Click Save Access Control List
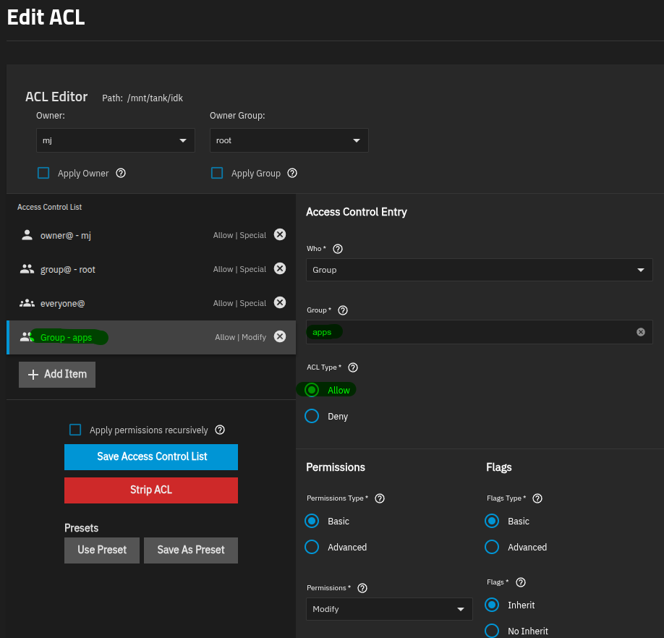Viewport: 664px width, 638px height. pos(151,457)
